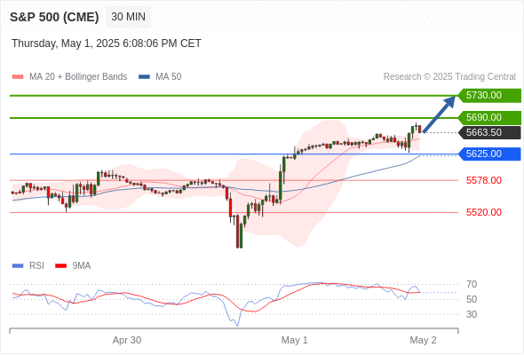The image size is (524, 355).
Task: Click the date line 'Thursday, May 1, 2025 6:08:06 PM CET'
Action: (107, 43)
